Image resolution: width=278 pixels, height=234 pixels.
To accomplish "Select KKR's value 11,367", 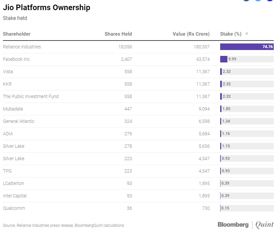I will point(203,84).
